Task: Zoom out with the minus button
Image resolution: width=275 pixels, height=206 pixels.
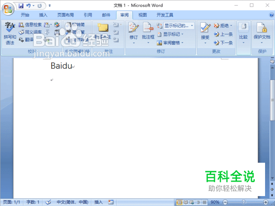Action: [x=225, y=202]
